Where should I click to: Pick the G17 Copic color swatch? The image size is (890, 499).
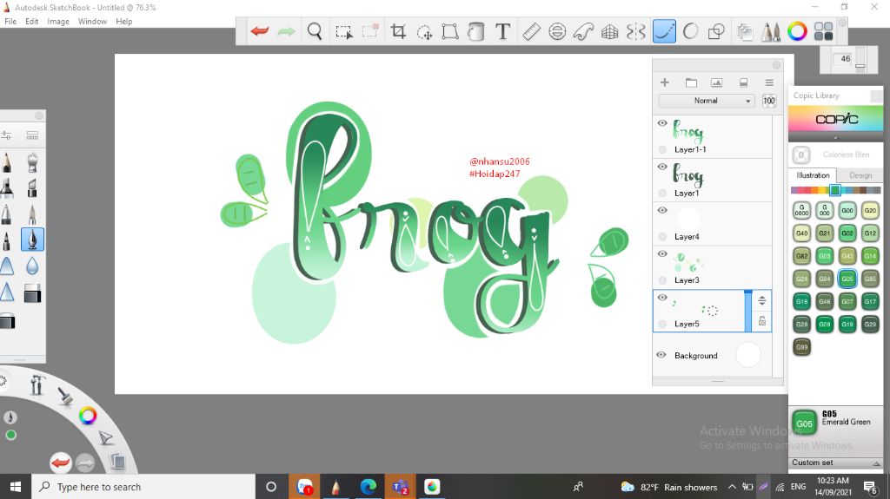[870, 302]
